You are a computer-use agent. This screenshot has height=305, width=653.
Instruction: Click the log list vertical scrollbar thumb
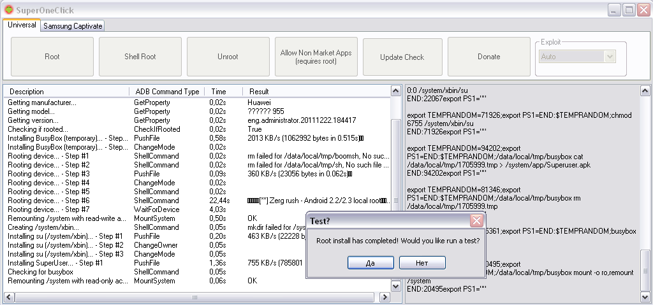coord(396,200)
